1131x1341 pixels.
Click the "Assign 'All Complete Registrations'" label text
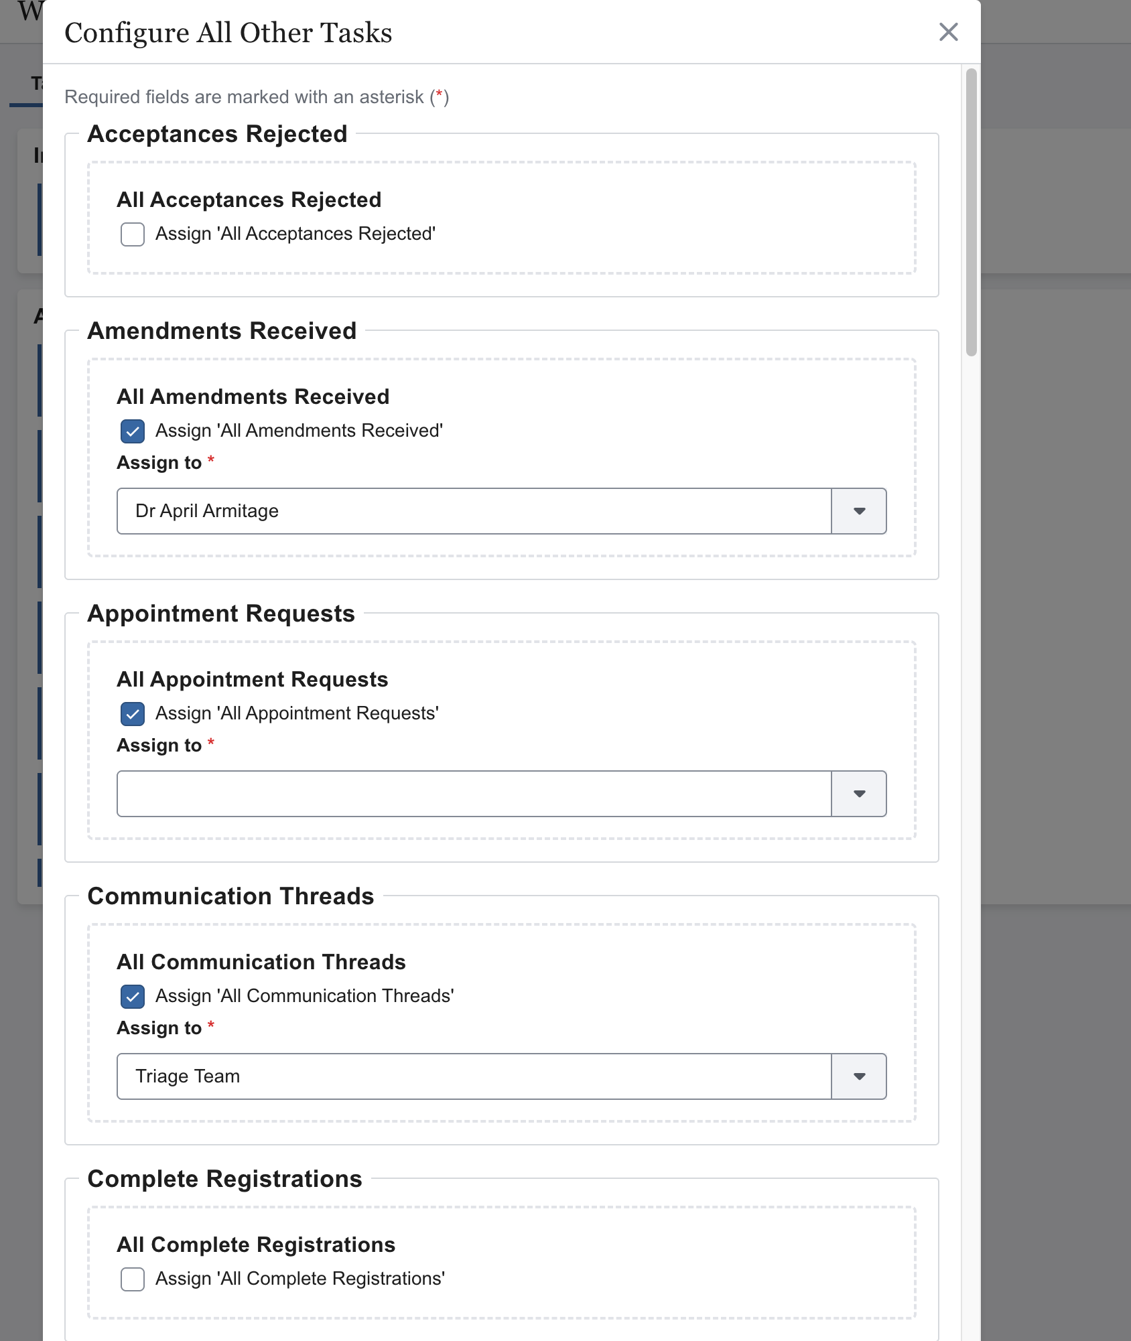[x=300, y=1279]
